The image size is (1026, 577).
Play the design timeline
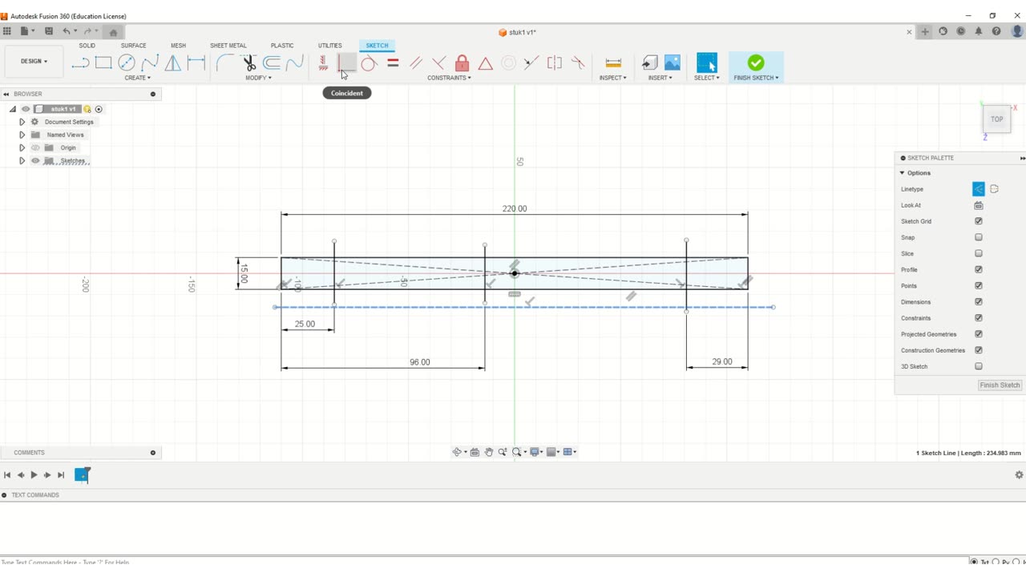click(34, 475)
